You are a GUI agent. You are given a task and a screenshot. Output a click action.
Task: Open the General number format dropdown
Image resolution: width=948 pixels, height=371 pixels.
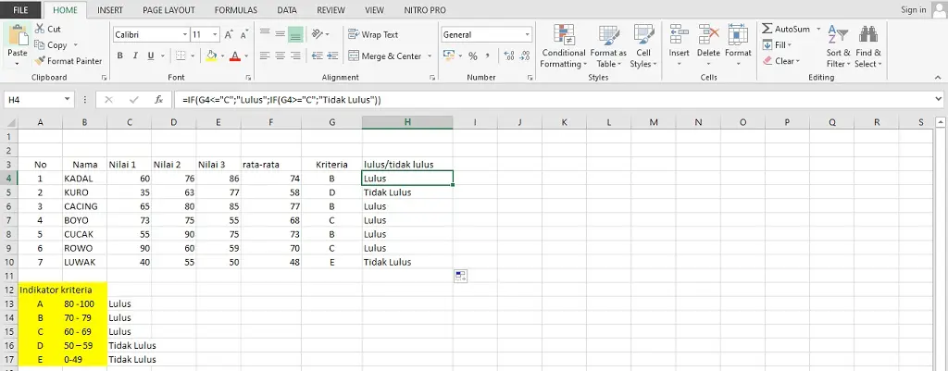click(x=527, y=35)
